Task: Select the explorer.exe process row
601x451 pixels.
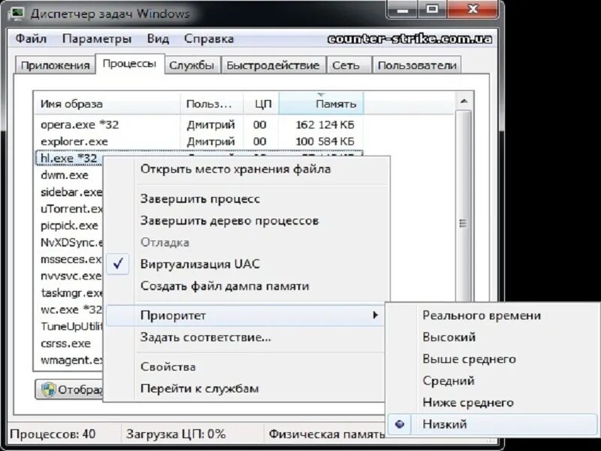Action: tap(198, 141)
